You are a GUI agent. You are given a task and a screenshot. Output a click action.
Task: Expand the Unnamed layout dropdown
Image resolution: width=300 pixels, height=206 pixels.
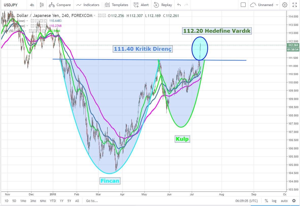277,5
